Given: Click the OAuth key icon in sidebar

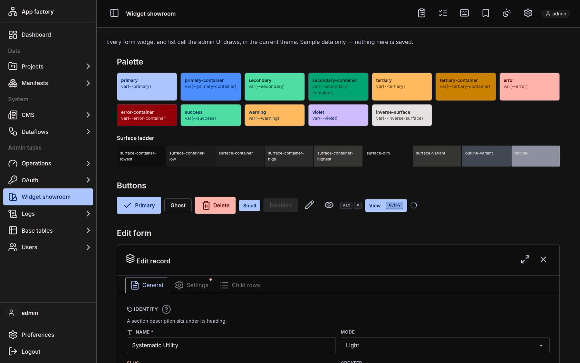Looking at the screenshot, I should pos(13,180).
